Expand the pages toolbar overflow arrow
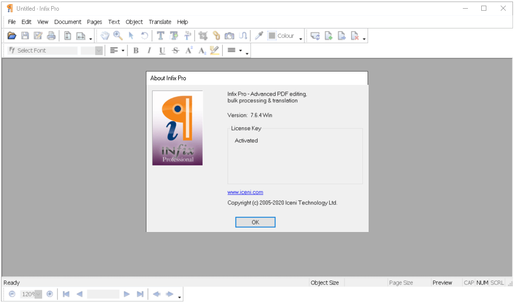 pos(364,39)
